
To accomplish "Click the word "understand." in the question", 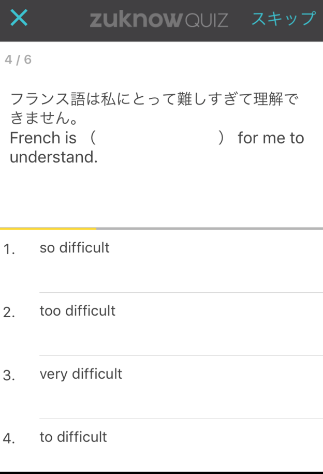I will [54, 157].
